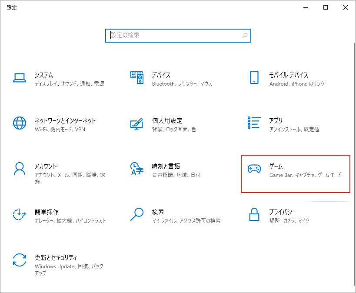Click text 音声認識、地域、日付

coord(176,175)
